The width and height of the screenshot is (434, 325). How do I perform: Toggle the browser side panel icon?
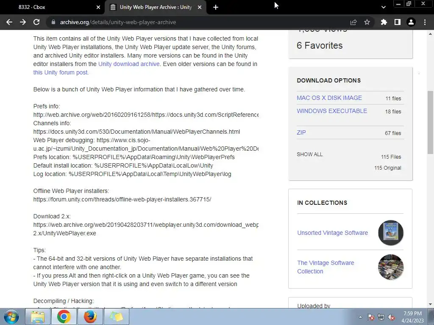[398, 22]
